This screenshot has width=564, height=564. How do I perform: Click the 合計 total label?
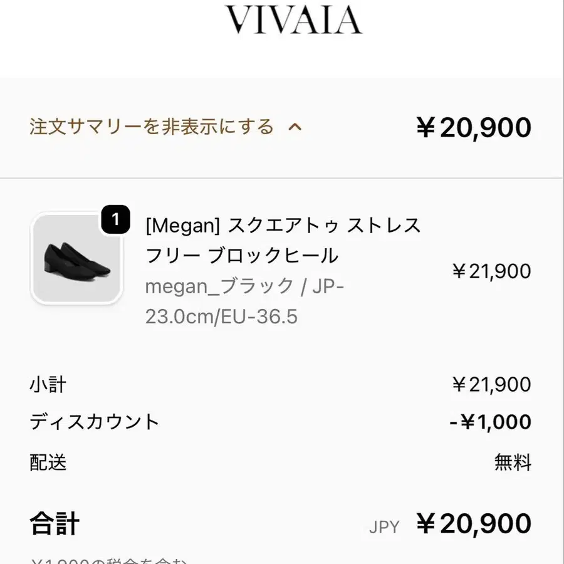tap(55, 524)
